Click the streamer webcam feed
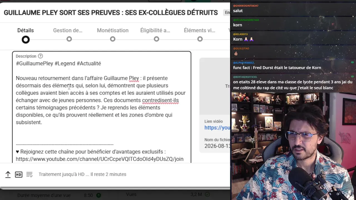Image resolution: width=356 pixels, height=200 pixels. (293, 146)
